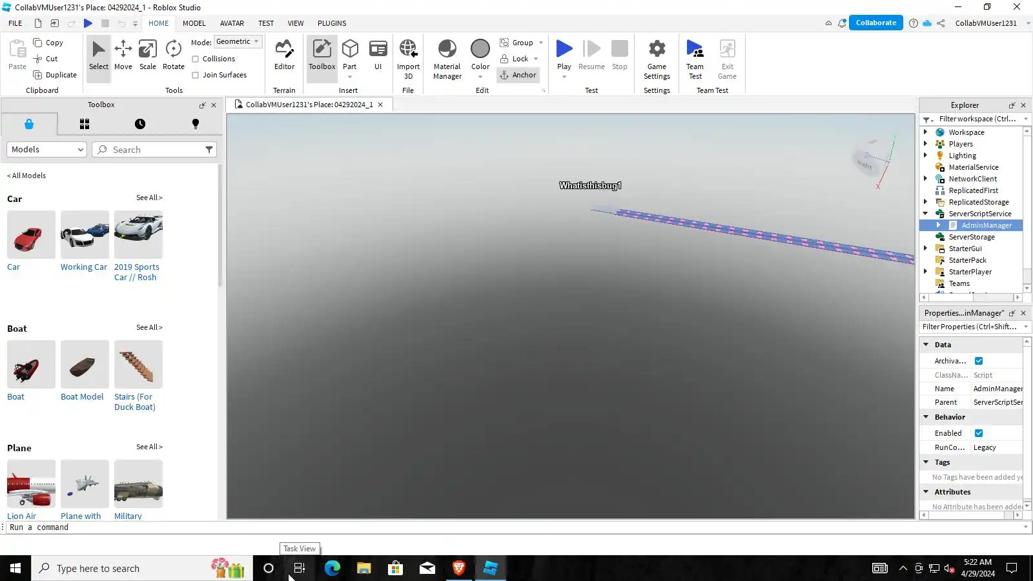1033x581 pixels.
Task: Click the Toolbox search field
Action: click(x=154, y=150)
